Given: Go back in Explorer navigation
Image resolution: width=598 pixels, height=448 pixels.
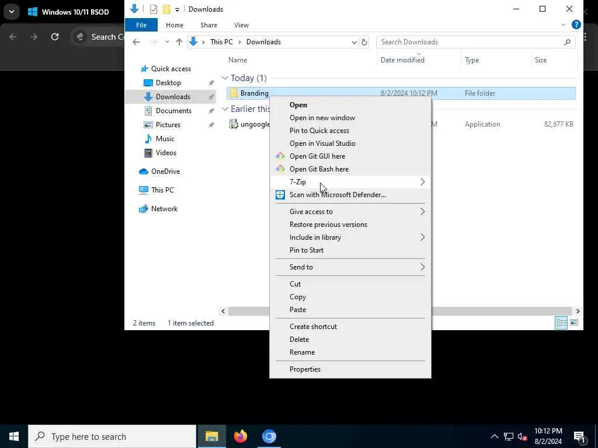Looking at the screenshot, I should tap(136, 42).
